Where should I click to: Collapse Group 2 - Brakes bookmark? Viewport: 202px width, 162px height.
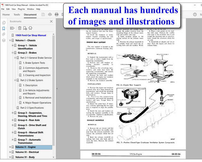click(13, 53)
